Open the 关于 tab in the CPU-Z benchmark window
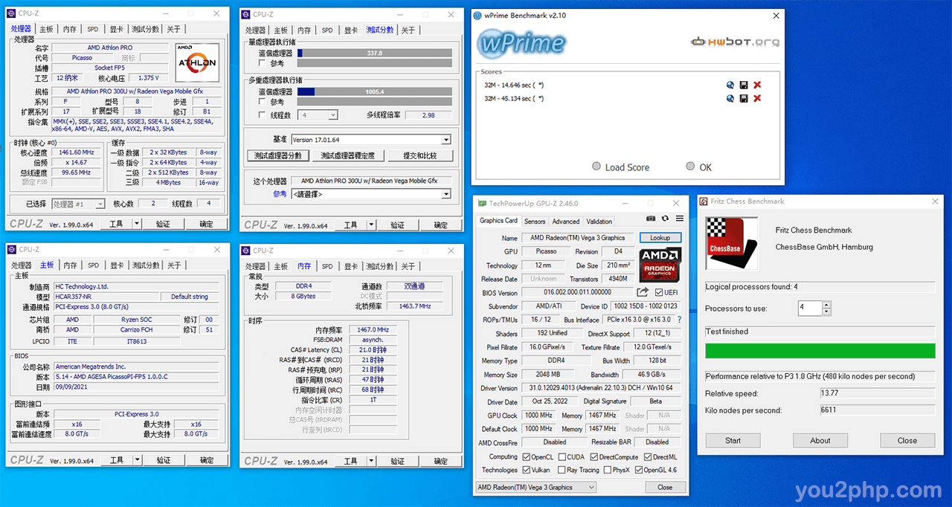 (x=408, y=30)
